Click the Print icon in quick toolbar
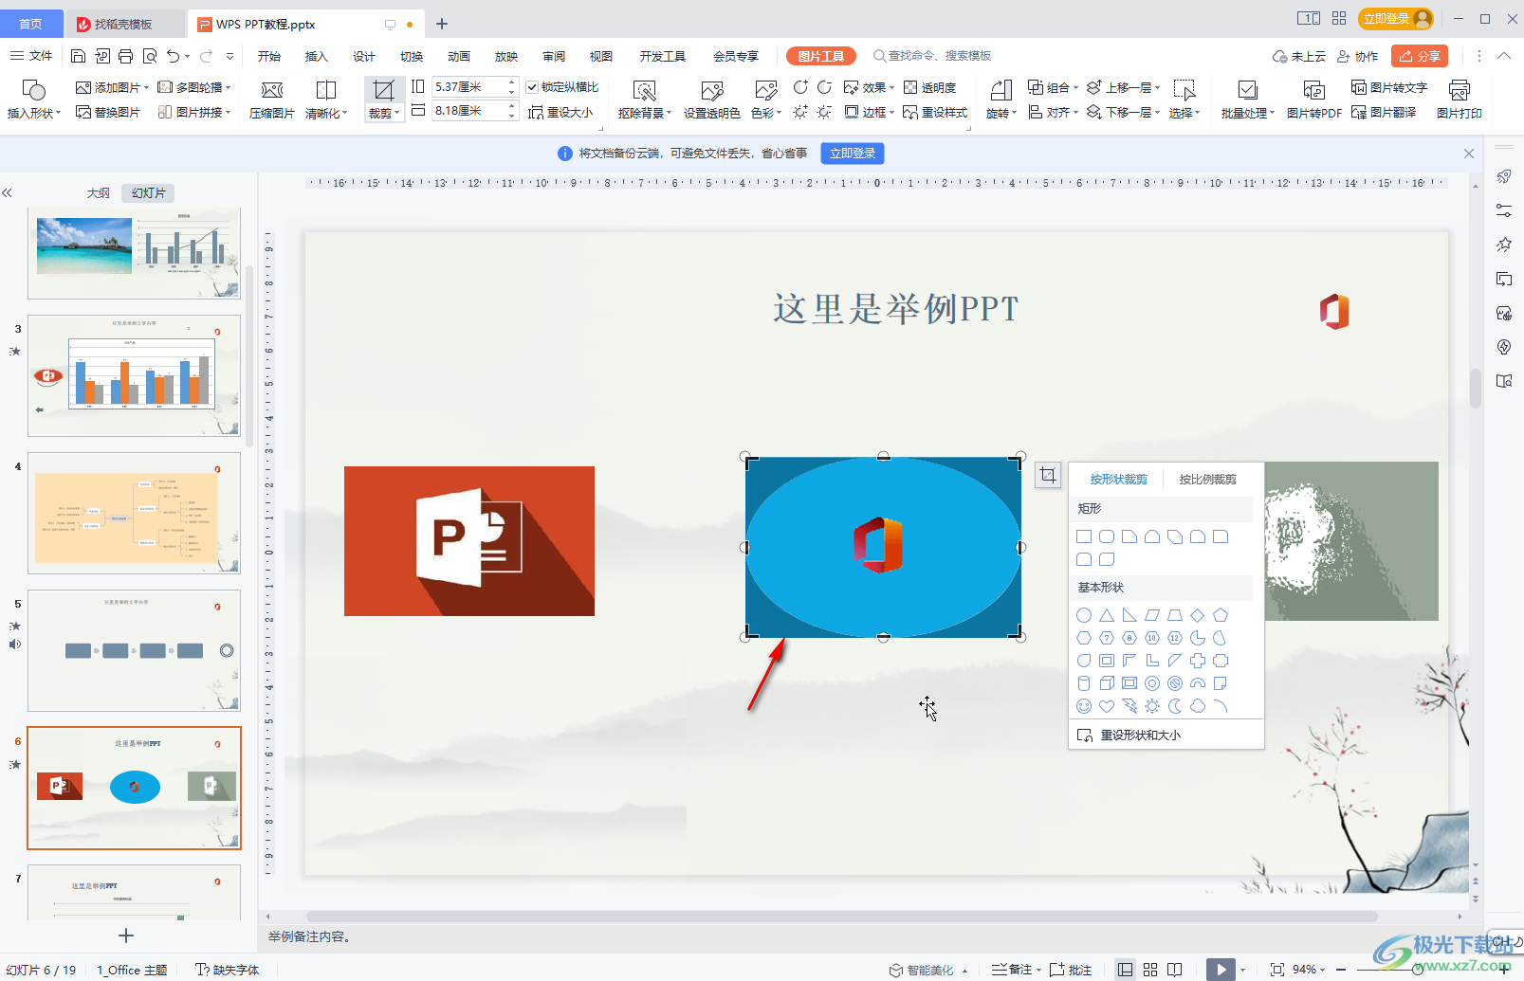This screenshot has width=1524, height=981. point(125,56)
